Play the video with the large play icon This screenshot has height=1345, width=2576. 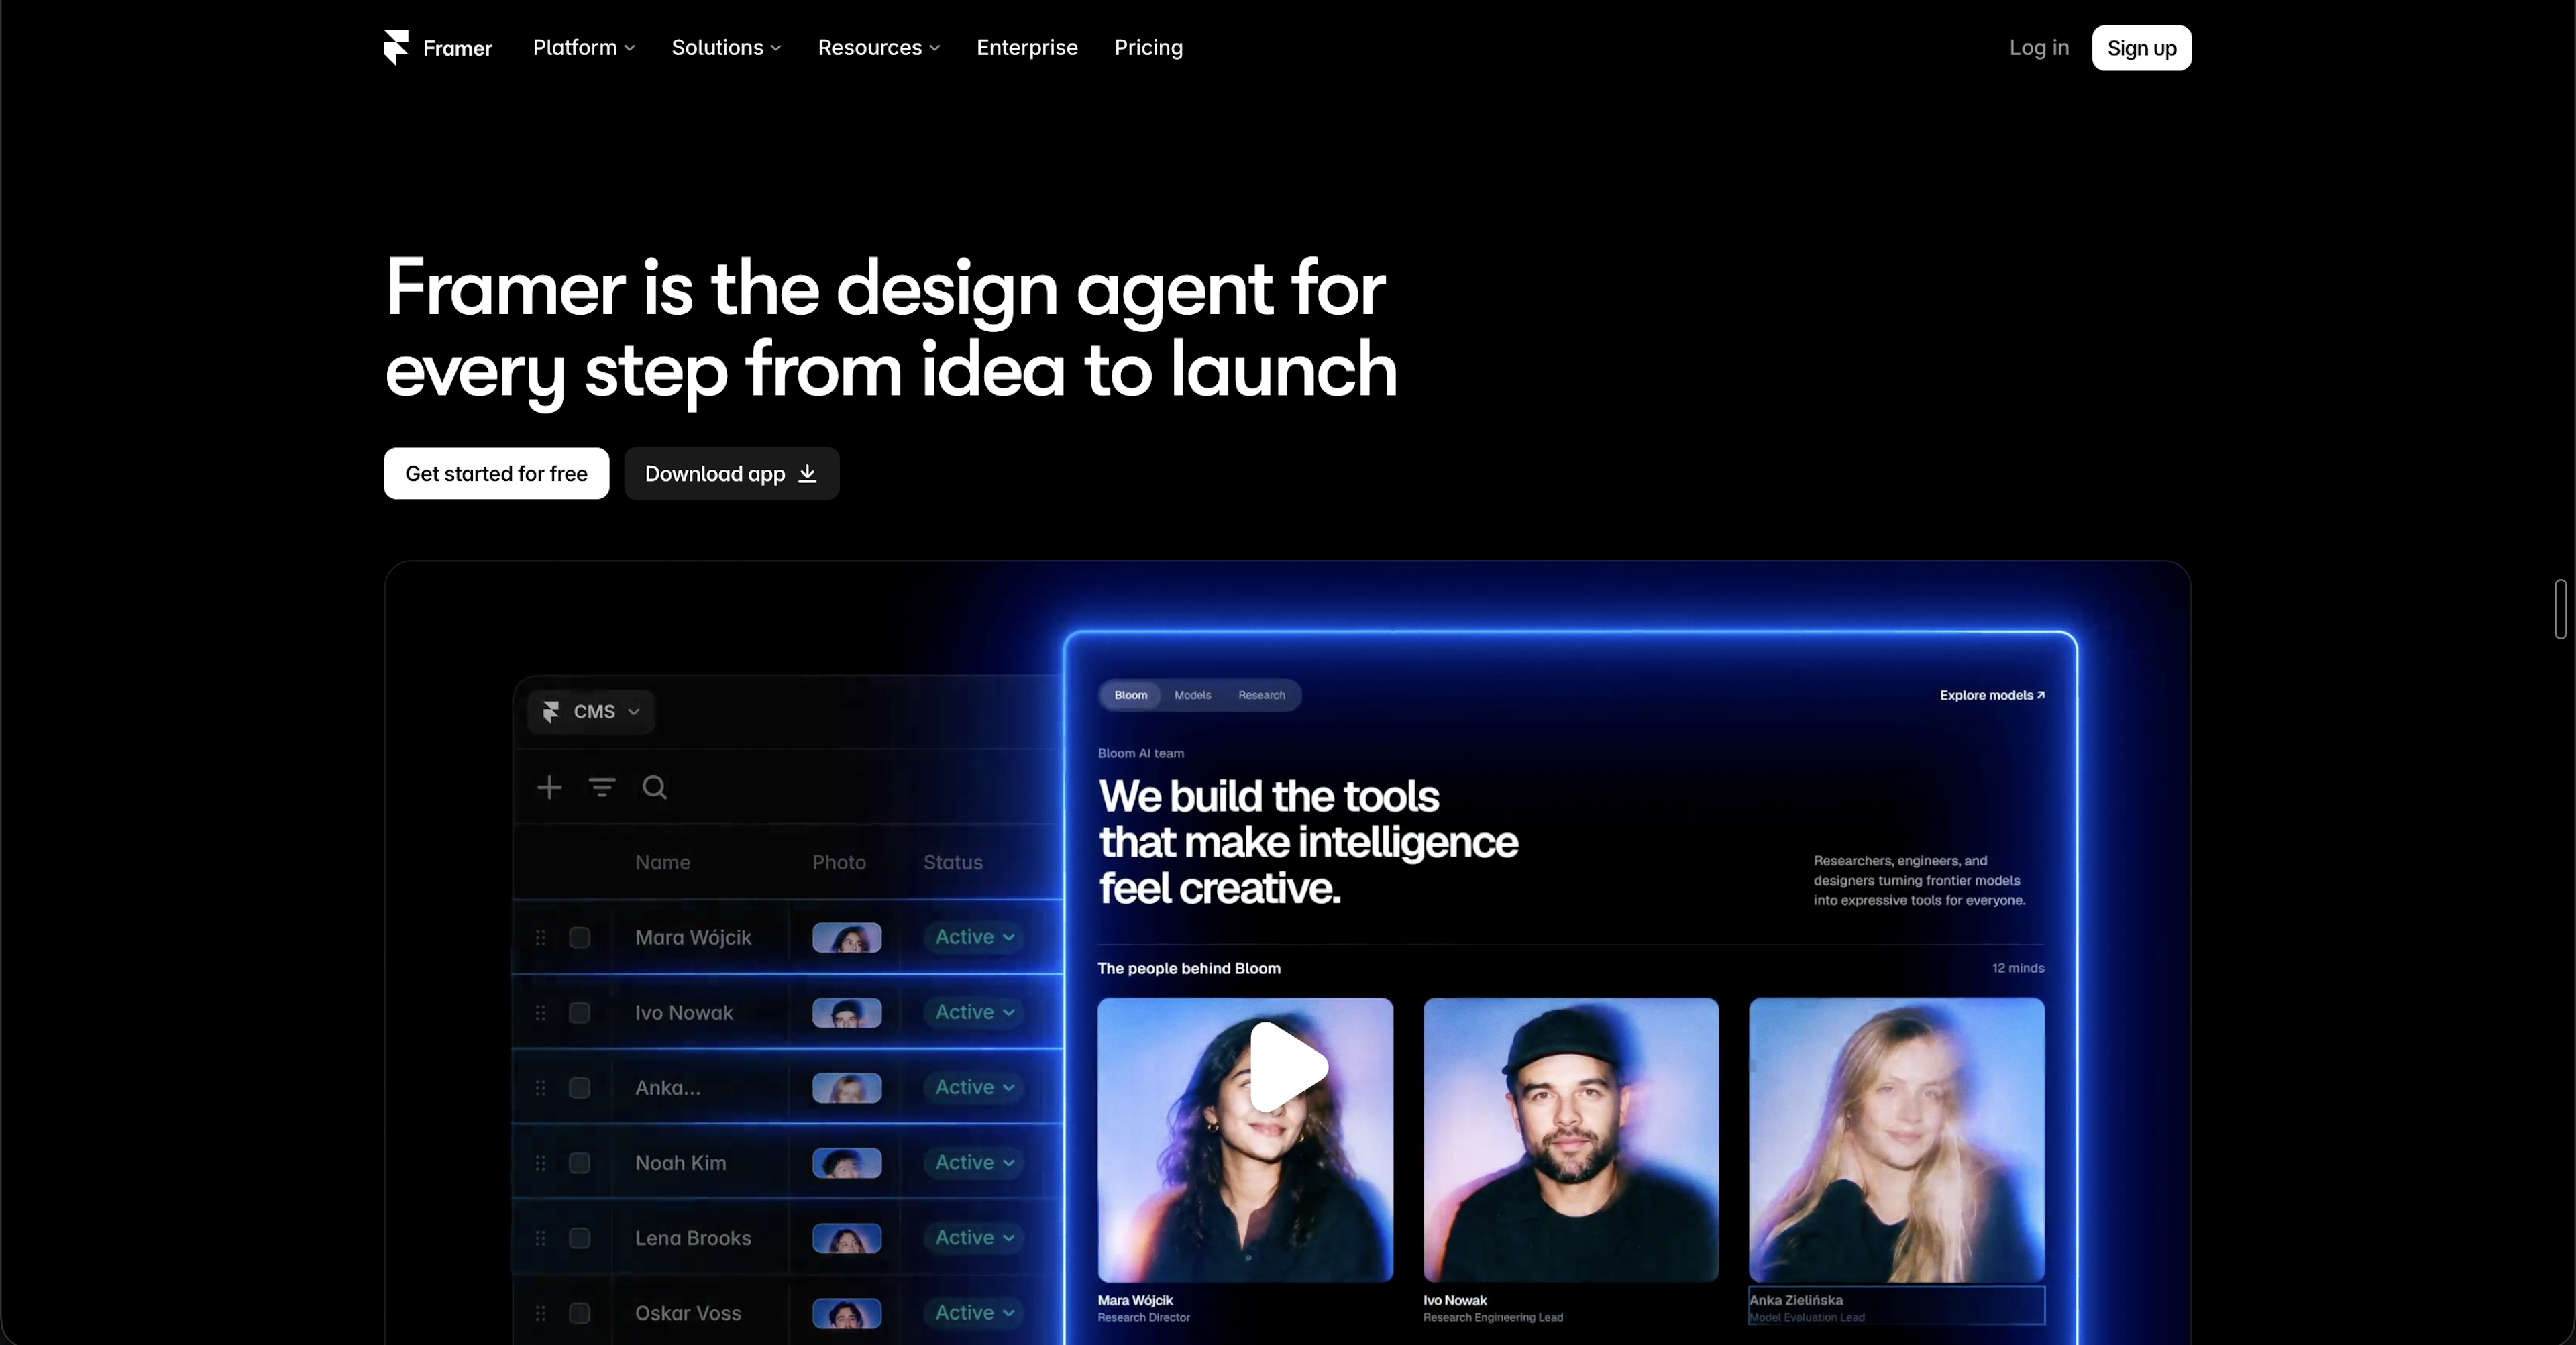point(1288,1067)
